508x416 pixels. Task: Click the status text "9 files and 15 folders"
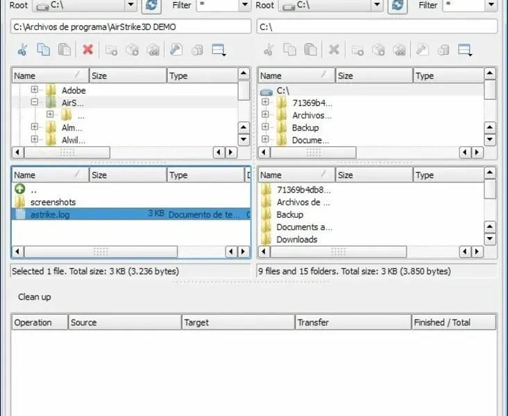click(x=298, y=271)
